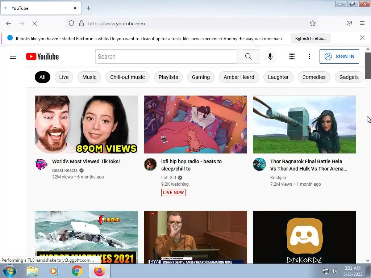Select the Music filter chip
The width and height of the screenshot is (371, 278).
point(89,77)
